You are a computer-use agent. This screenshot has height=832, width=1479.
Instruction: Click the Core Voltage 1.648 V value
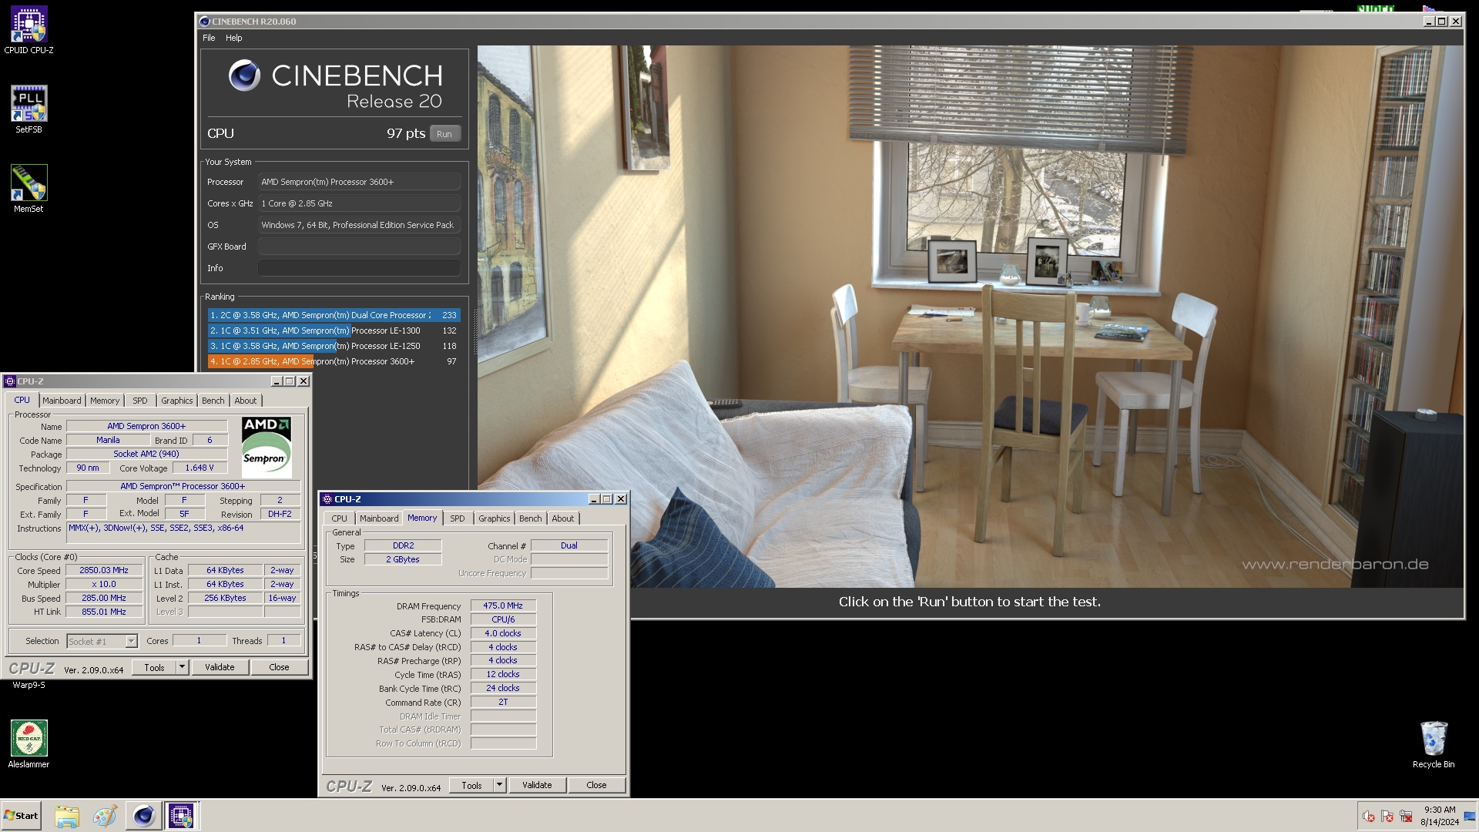click(200, 468)
